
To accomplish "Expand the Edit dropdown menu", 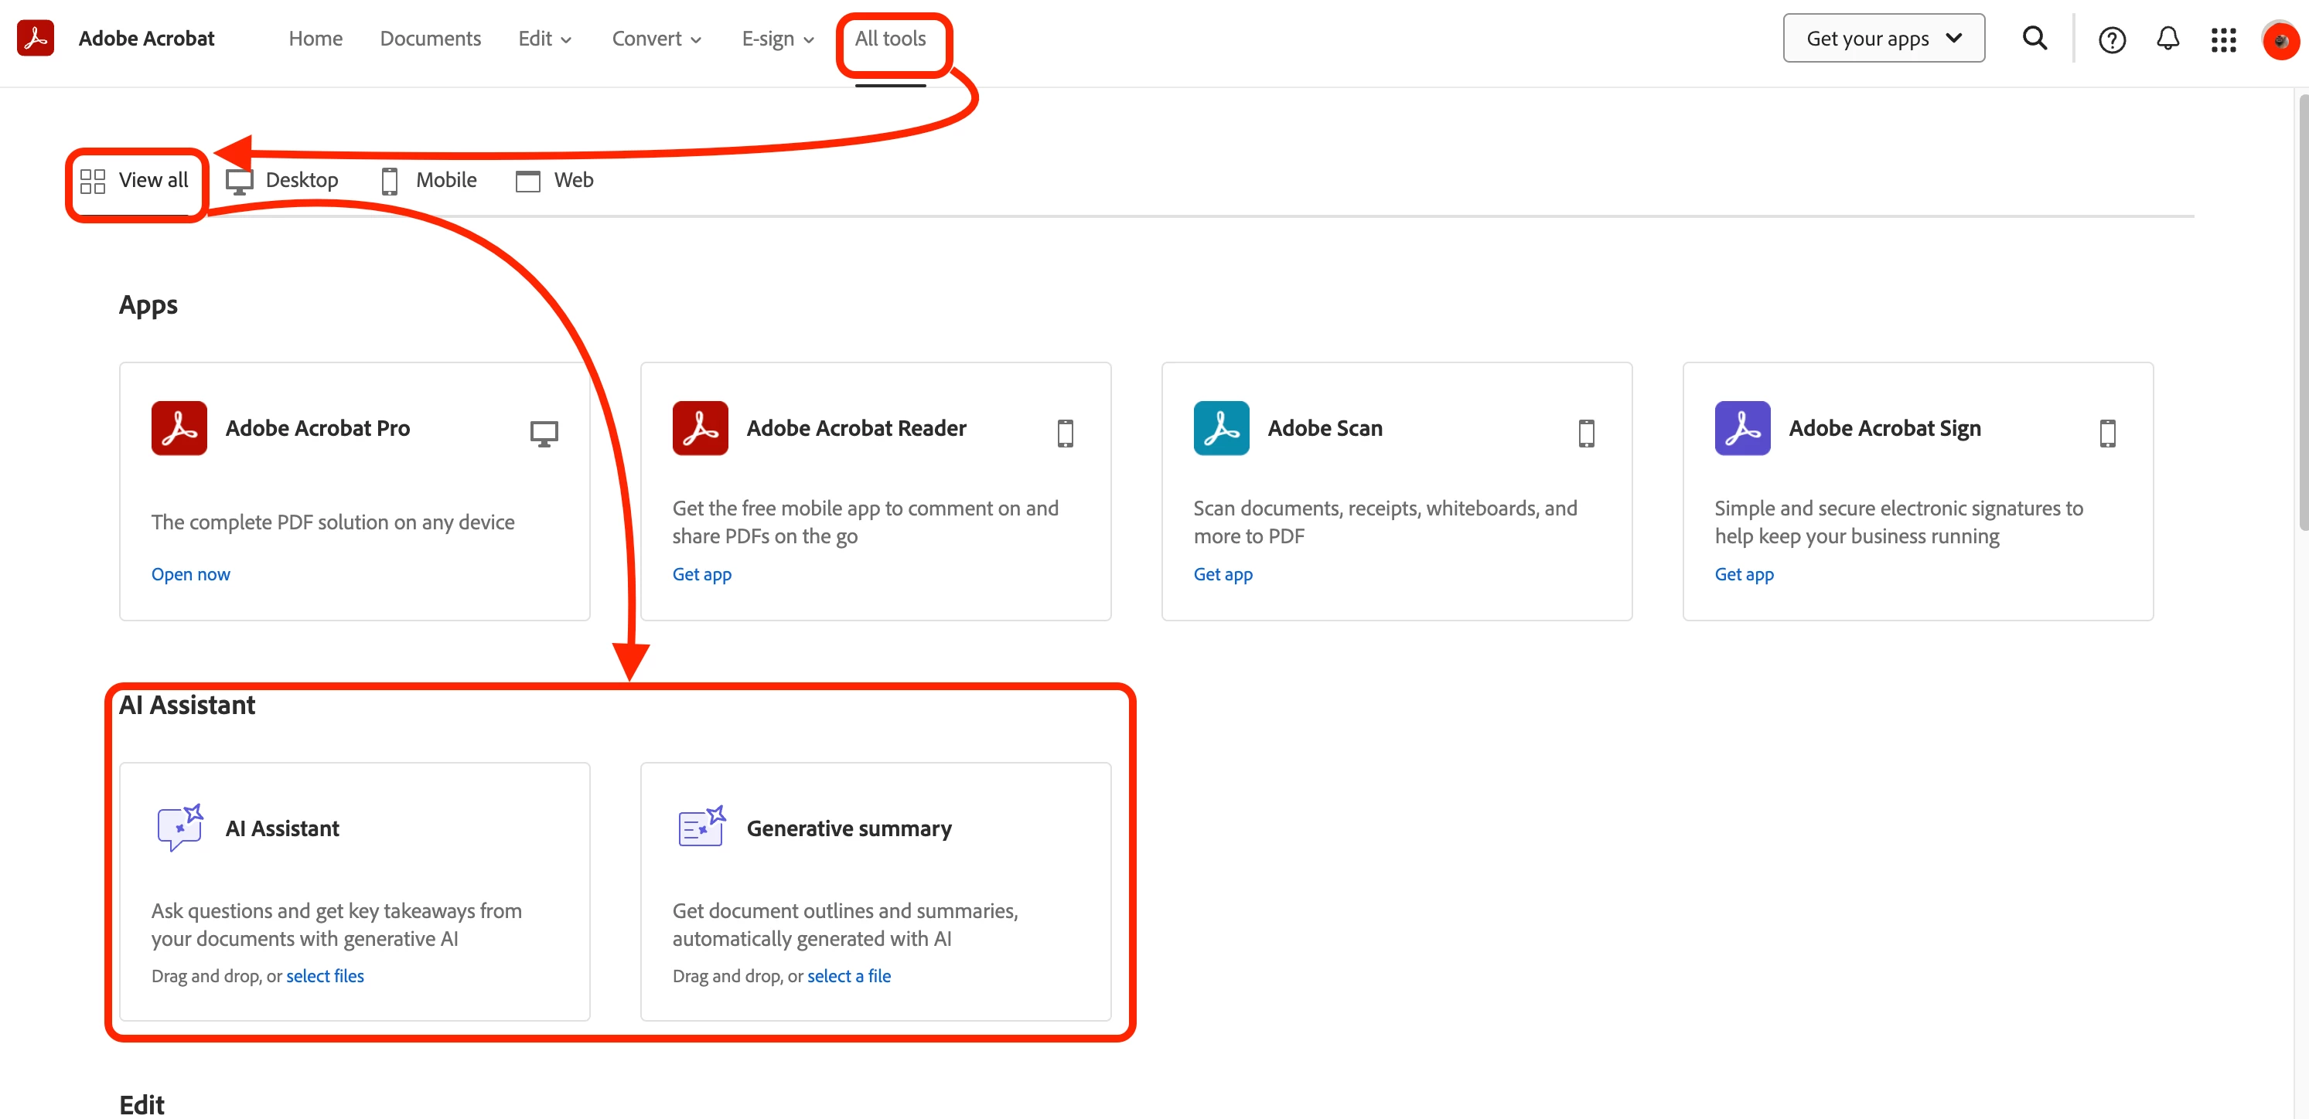I will pos(544,39).
